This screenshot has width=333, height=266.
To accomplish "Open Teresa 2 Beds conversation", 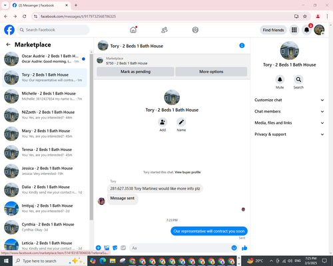I will click(x=45, y=152).
